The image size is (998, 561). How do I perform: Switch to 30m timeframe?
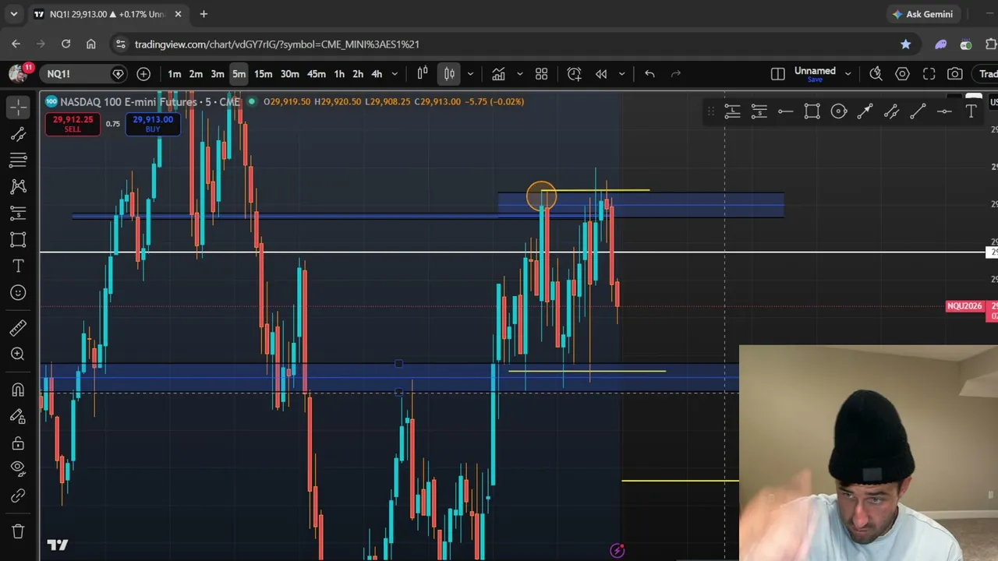[289, 74]
